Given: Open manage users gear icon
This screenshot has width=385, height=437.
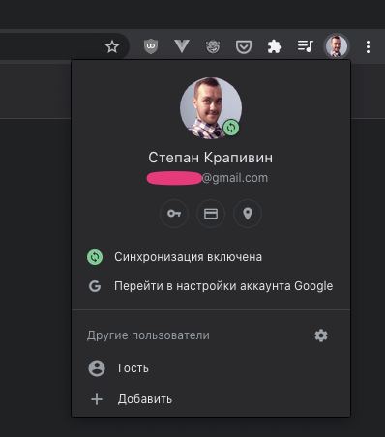Looking at the screenshot, I should tap(321, 335).
